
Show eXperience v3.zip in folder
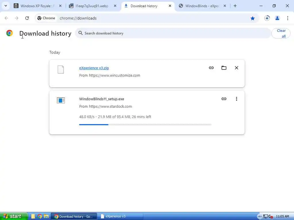click(x=224, y=68)
